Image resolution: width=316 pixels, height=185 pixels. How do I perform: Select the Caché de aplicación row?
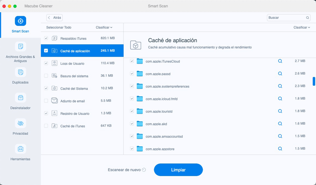click(x=82, y=51)
